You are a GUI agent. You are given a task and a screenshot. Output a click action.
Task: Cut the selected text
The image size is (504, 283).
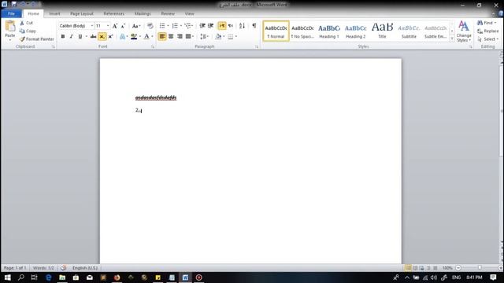click(x=26, y=23)
